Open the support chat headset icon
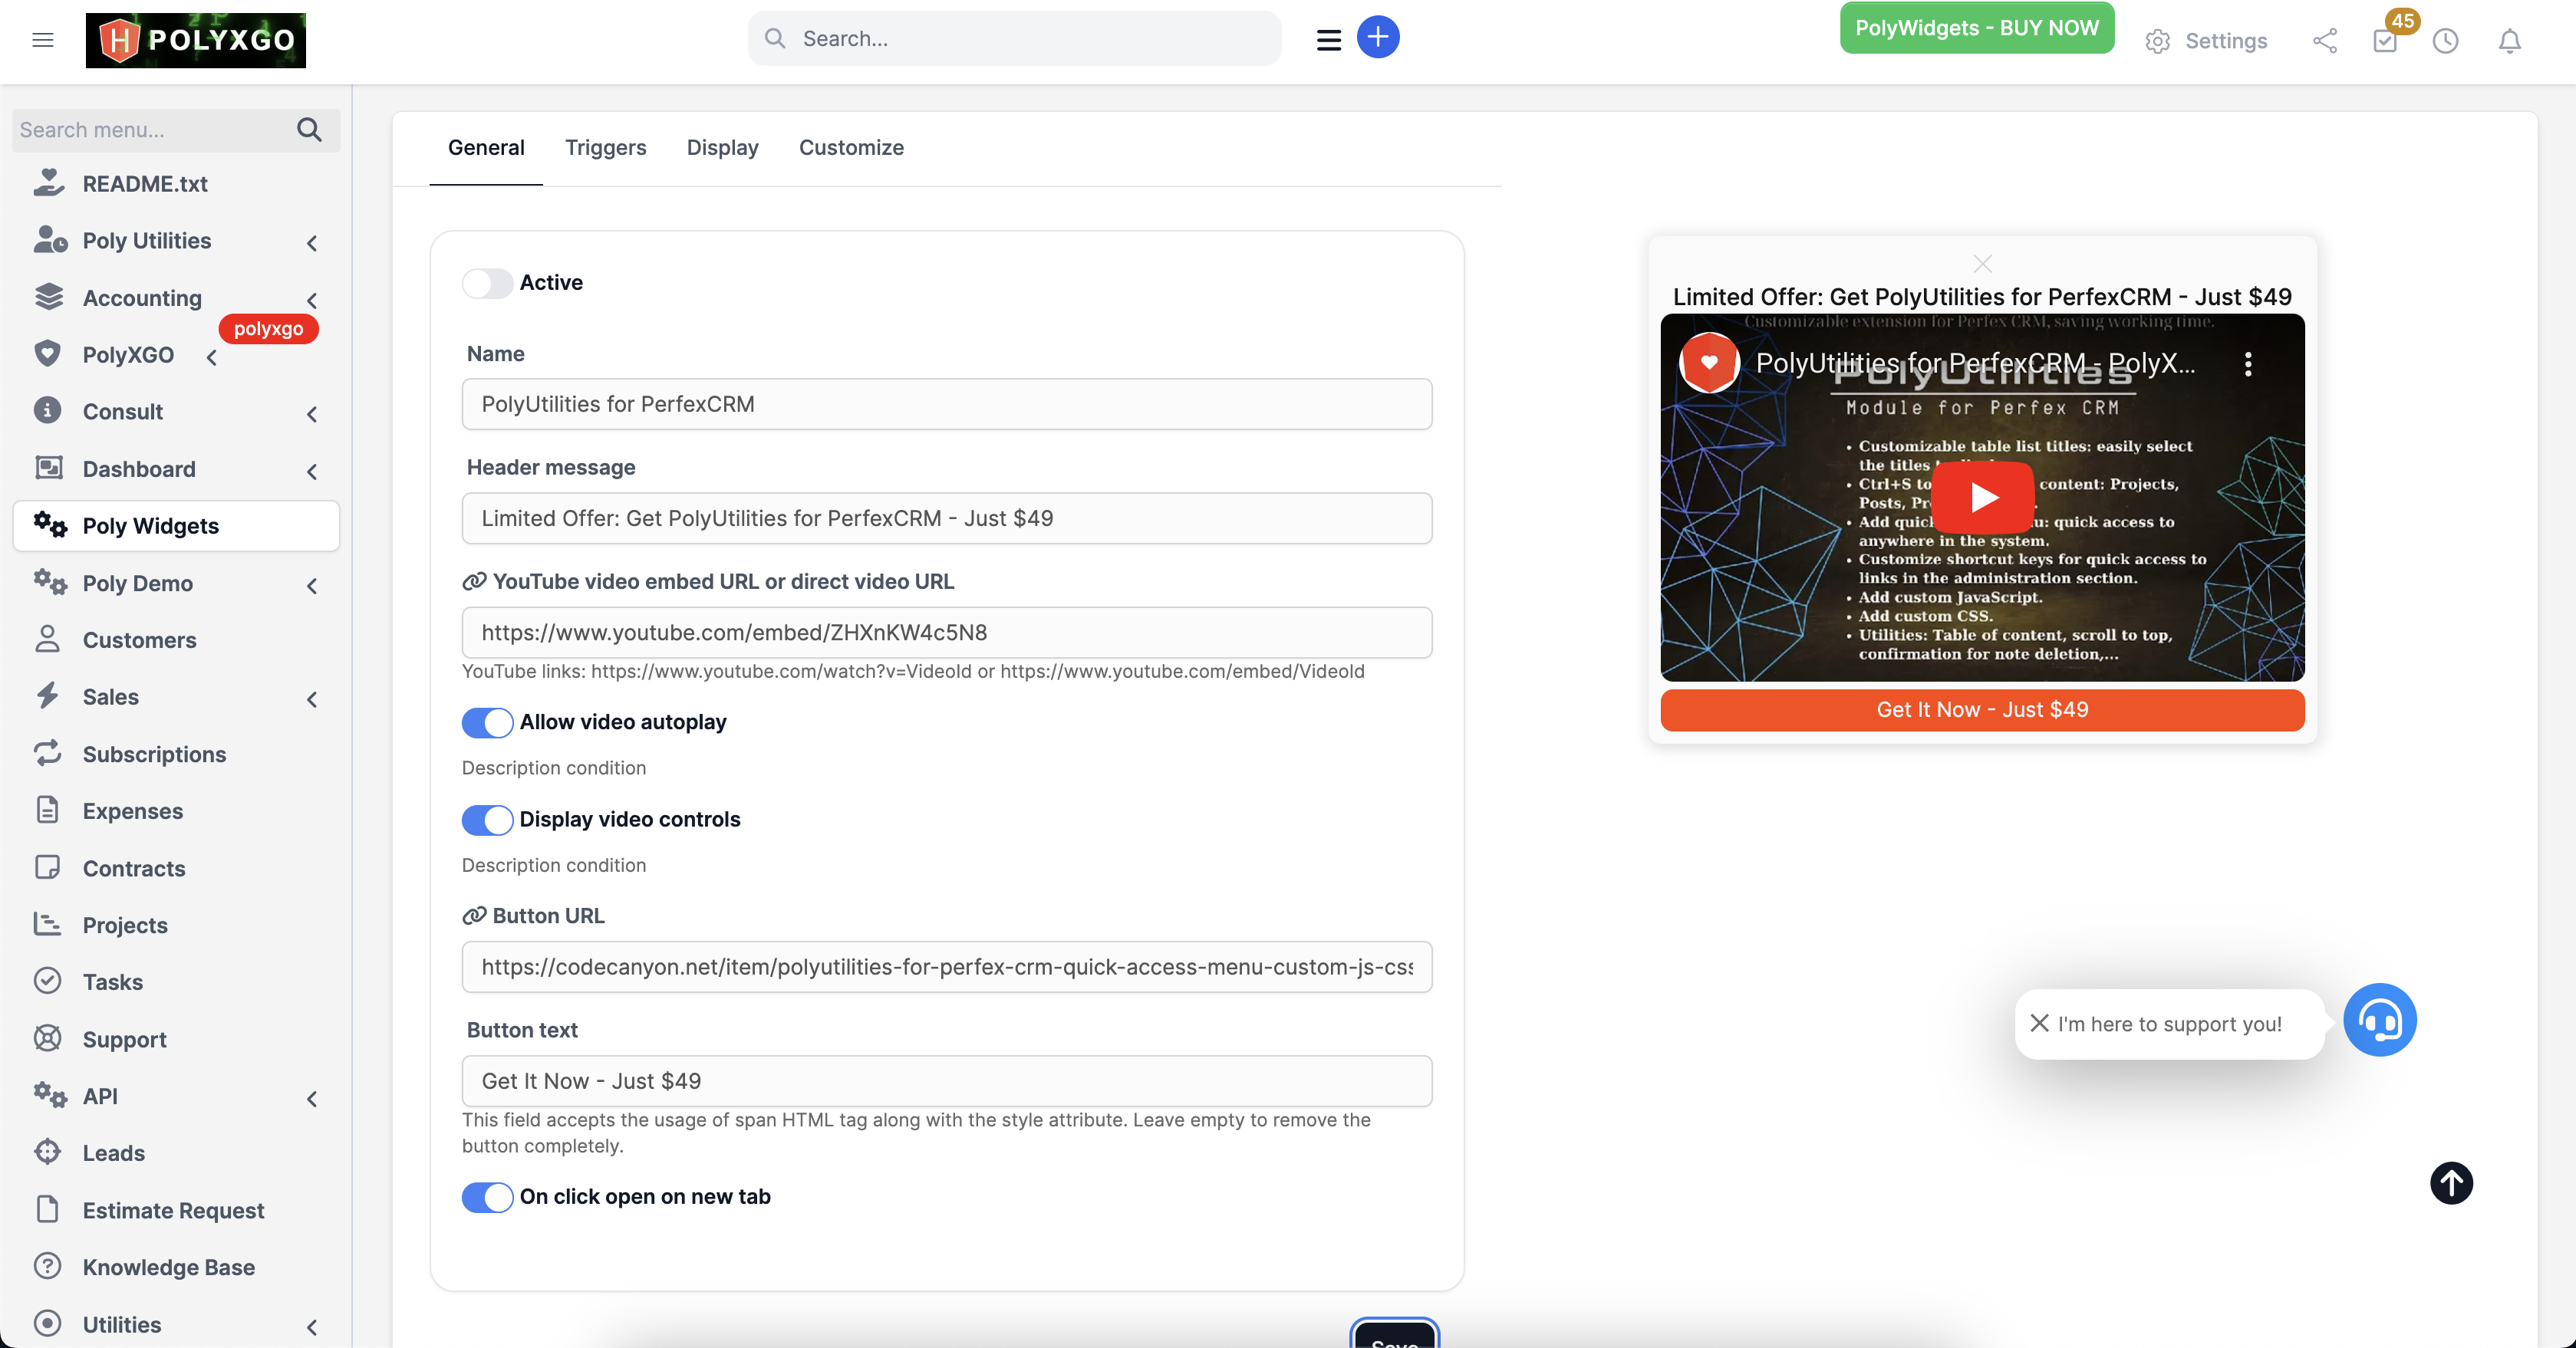Viewport: 2576px width, 1348px height. point(2380,1021)
